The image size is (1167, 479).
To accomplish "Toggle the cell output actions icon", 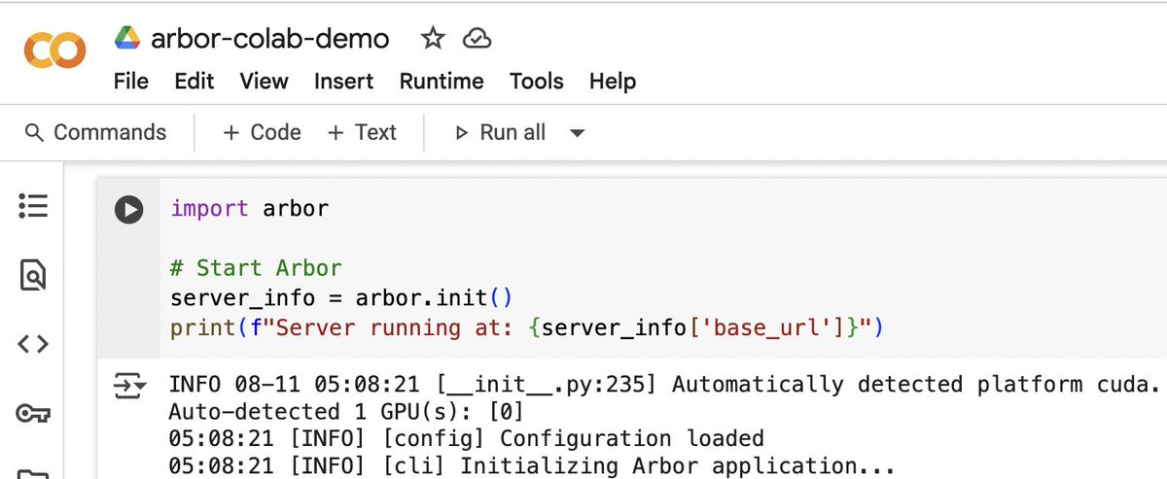I will 129,385.
